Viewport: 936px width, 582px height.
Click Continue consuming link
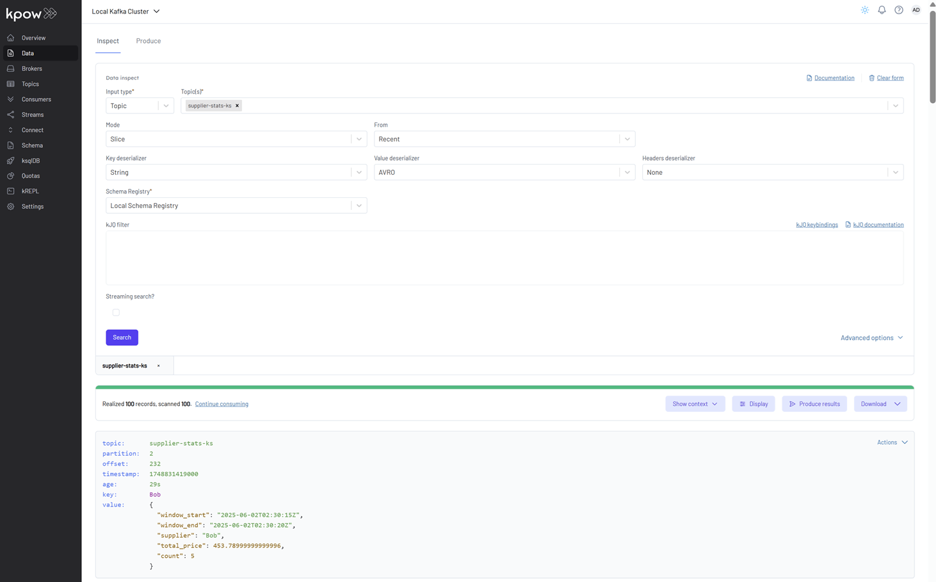[x=222, y=404]
